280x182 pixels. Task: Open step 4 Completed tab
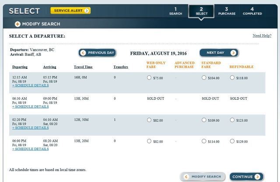click(252, 11)
